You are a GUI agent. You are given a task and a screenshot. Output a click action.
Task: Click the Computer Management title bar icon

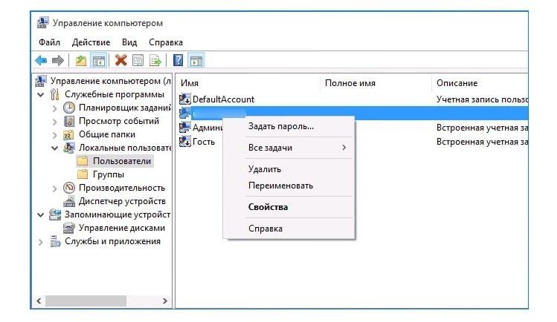(42, 23)
